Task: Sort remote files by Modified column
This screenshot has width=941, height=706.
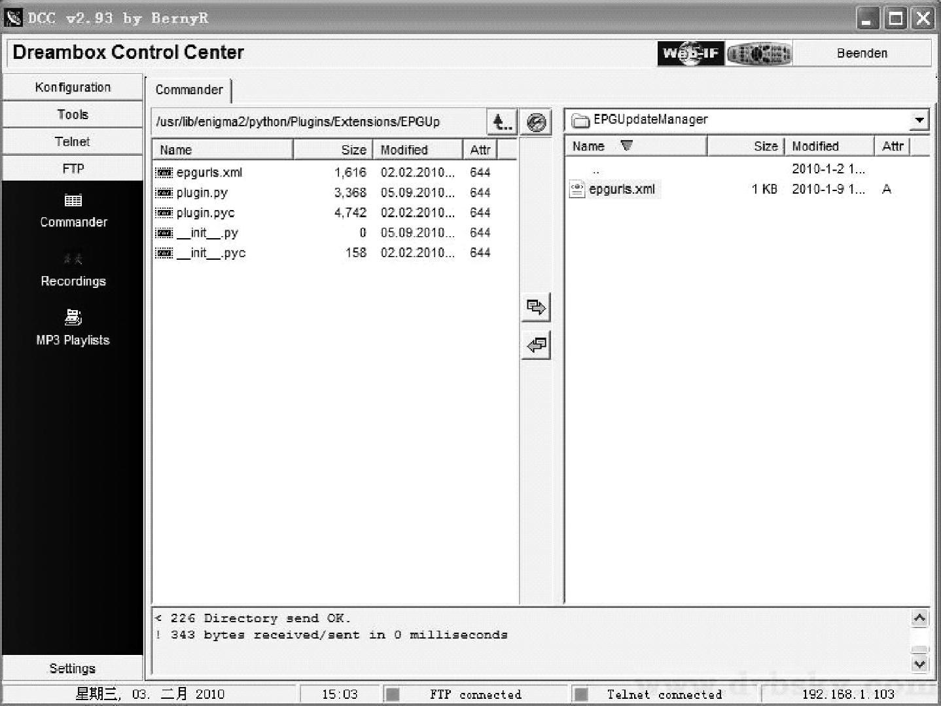Action: (x=418, y=150)
